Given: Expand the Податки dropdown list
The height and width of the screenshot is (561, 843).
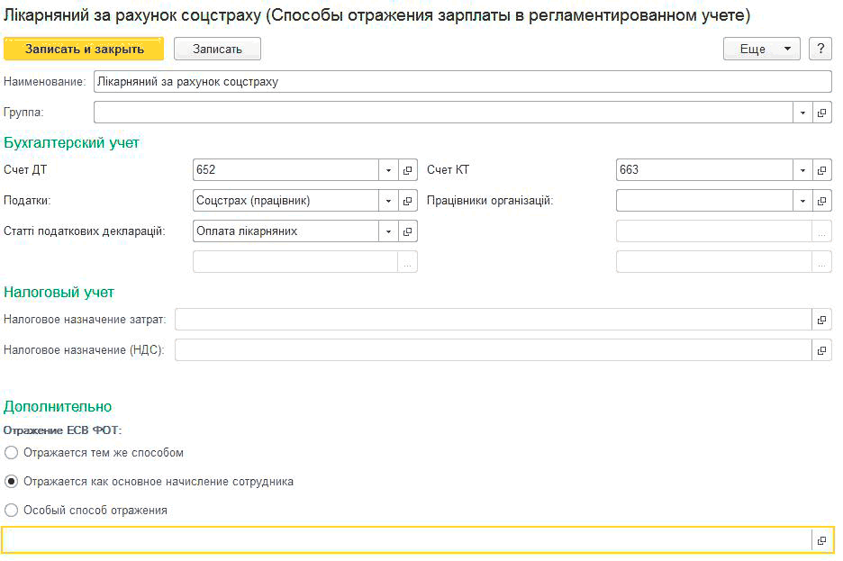Looking at the screenshot, I should point(388,201).
